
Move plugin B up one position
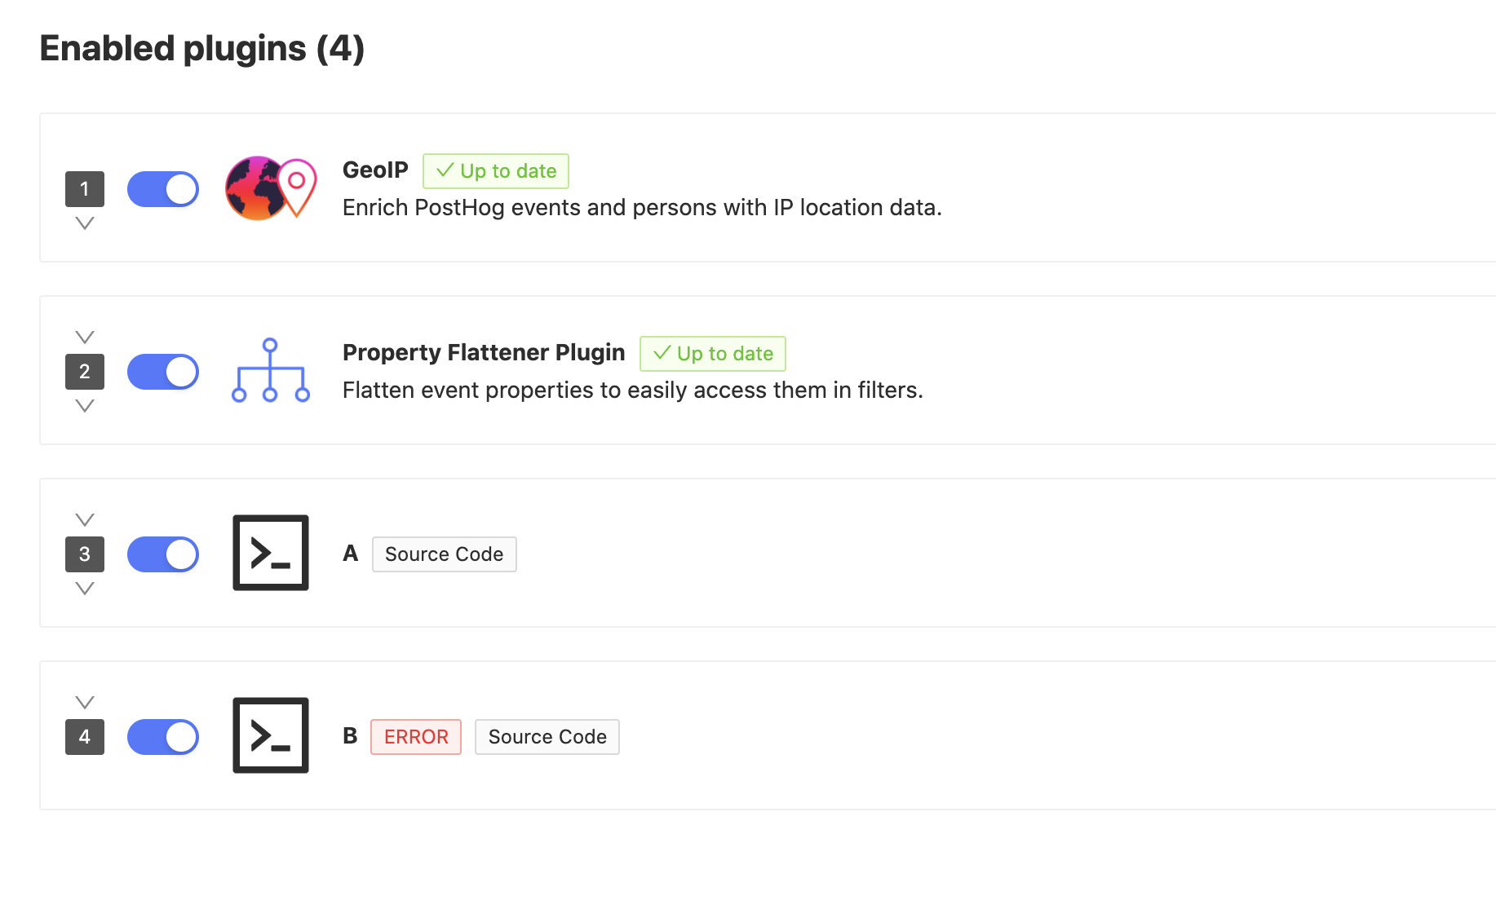85,702
